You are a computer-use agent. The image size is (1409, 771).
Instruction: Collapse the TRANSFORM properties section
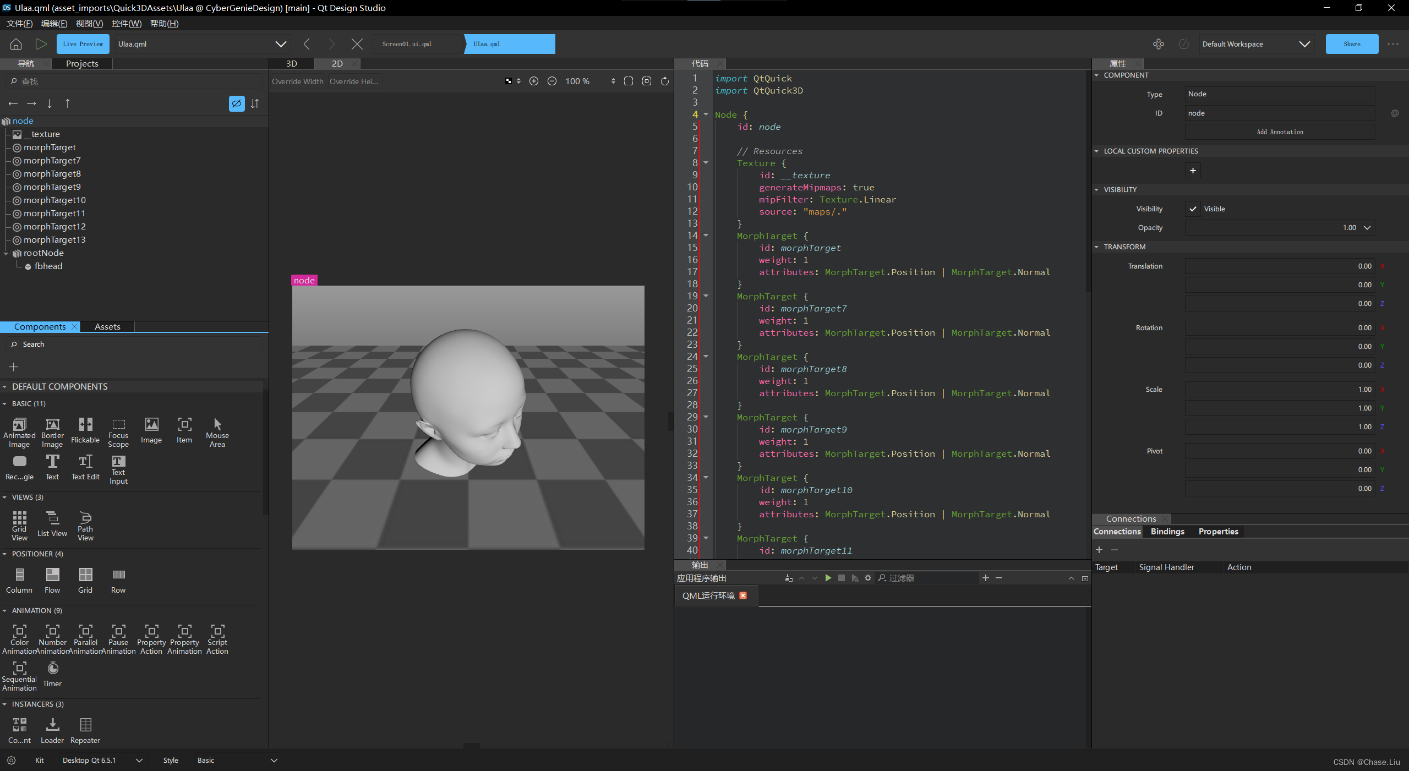point(1097,247)
